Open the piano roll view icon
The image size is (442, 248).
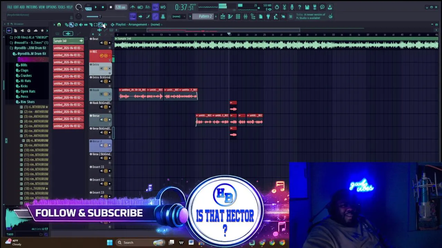click(x=230, y=17)
